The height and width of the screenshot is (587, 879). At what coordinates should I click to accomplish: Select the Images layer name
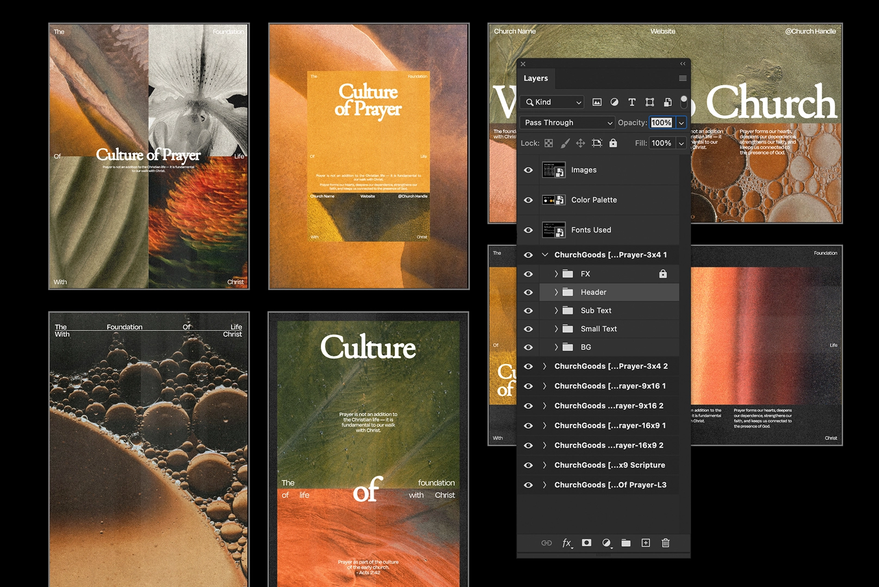(x=584, y=170)
